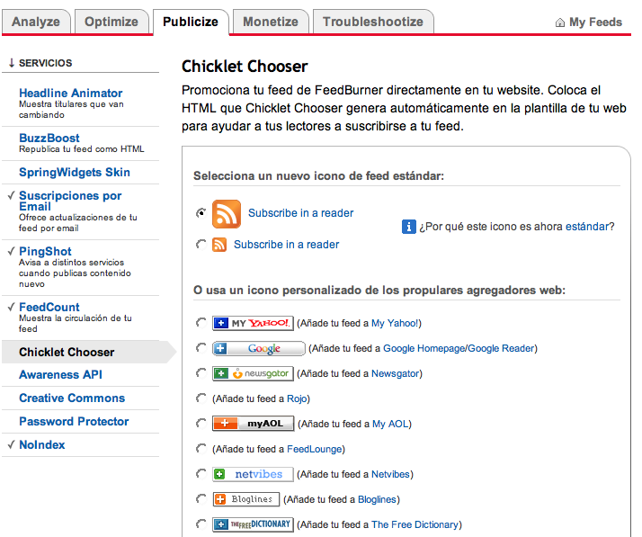Screen dimensions: 642x537
Task: Open the estándar explanation link
Action: point(586,227)
